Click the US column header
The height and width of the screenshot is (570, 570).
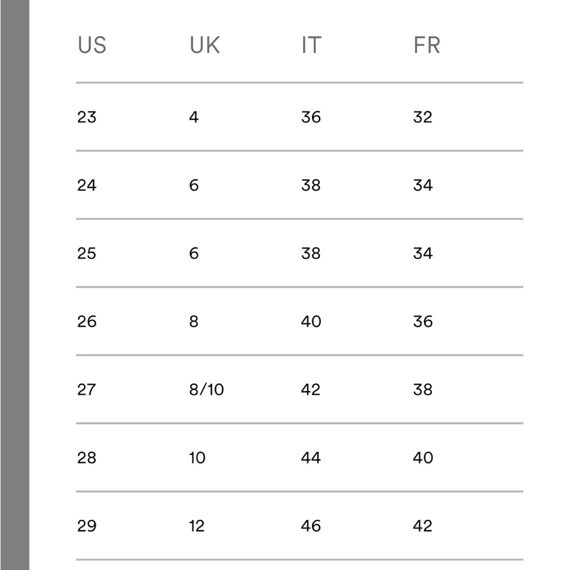tap(92, 45)
